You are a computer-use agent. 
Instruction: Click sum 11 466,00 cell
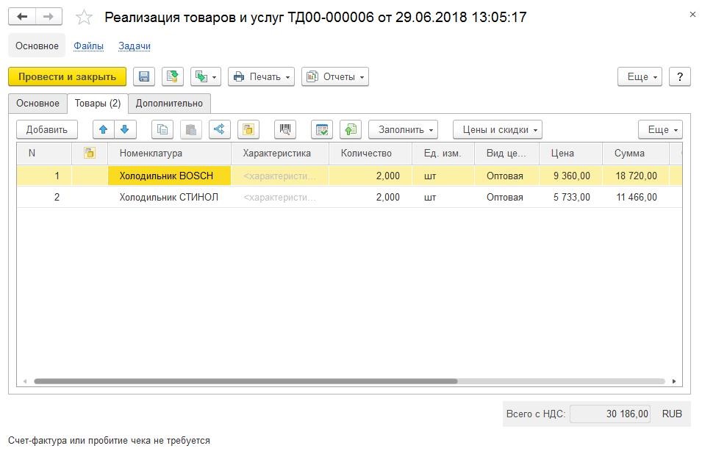point(636,198)
